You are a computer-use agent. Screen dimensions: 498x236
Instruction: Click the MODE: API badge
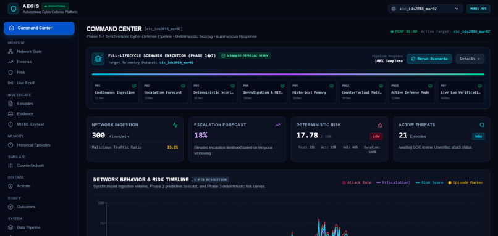478,9
